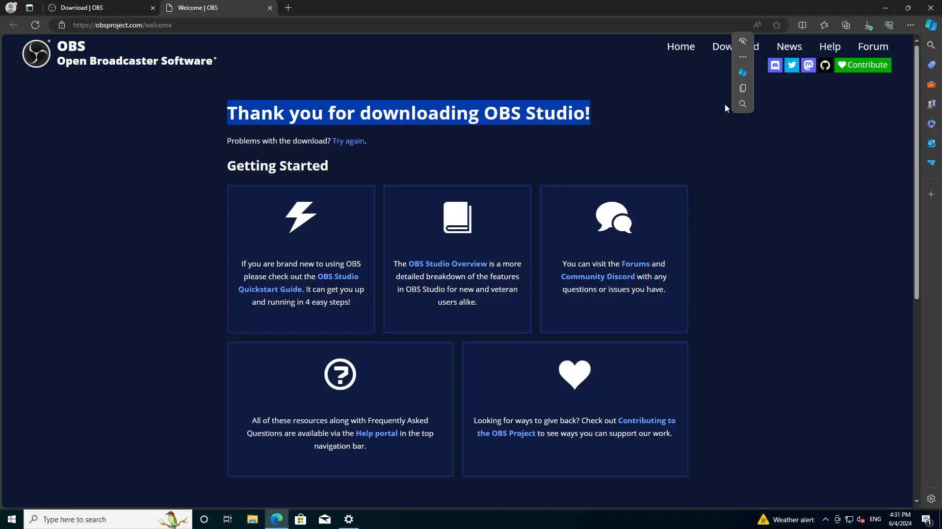Image resolution: width=942 pixels, height=529 pixels.
Task: Hide the selection mini menu
Action: [742, 42]
